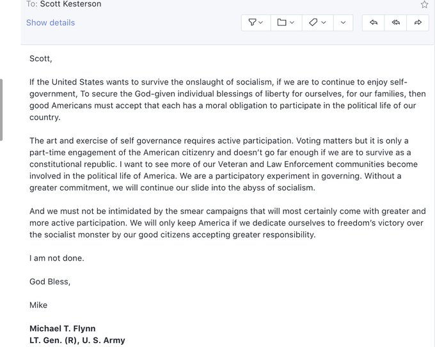Star this email message
Image resolution: width=435 pixels, height=347 pixels.
coord(424,4)
